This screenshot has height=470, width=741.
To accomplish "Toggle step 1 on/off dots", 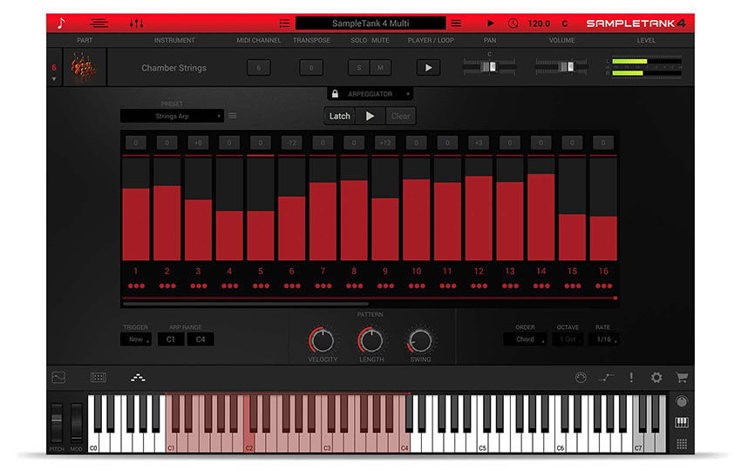I will pos(136,286).
